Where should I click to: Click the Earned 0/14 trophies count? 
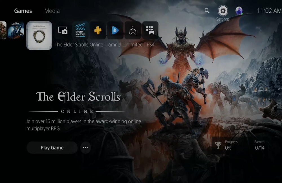click(x=259, y=145)
